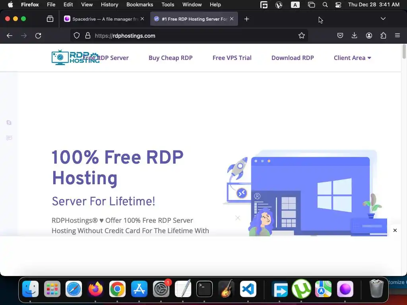This screenshot has width=407, height=305.
Task: Close the overlay with faint gray X
Action: tap(238, 218)
